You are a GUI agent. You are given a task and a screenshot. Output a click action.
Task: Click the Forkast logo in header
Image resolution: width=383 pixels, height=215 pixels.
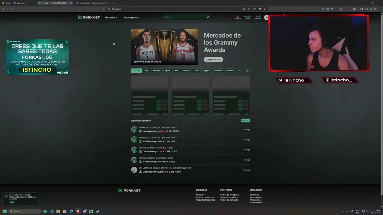point(89,17)
